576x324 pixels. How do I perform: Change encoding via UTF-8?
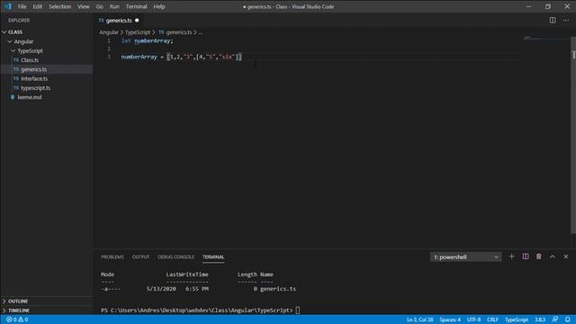(x=474, y=319)
